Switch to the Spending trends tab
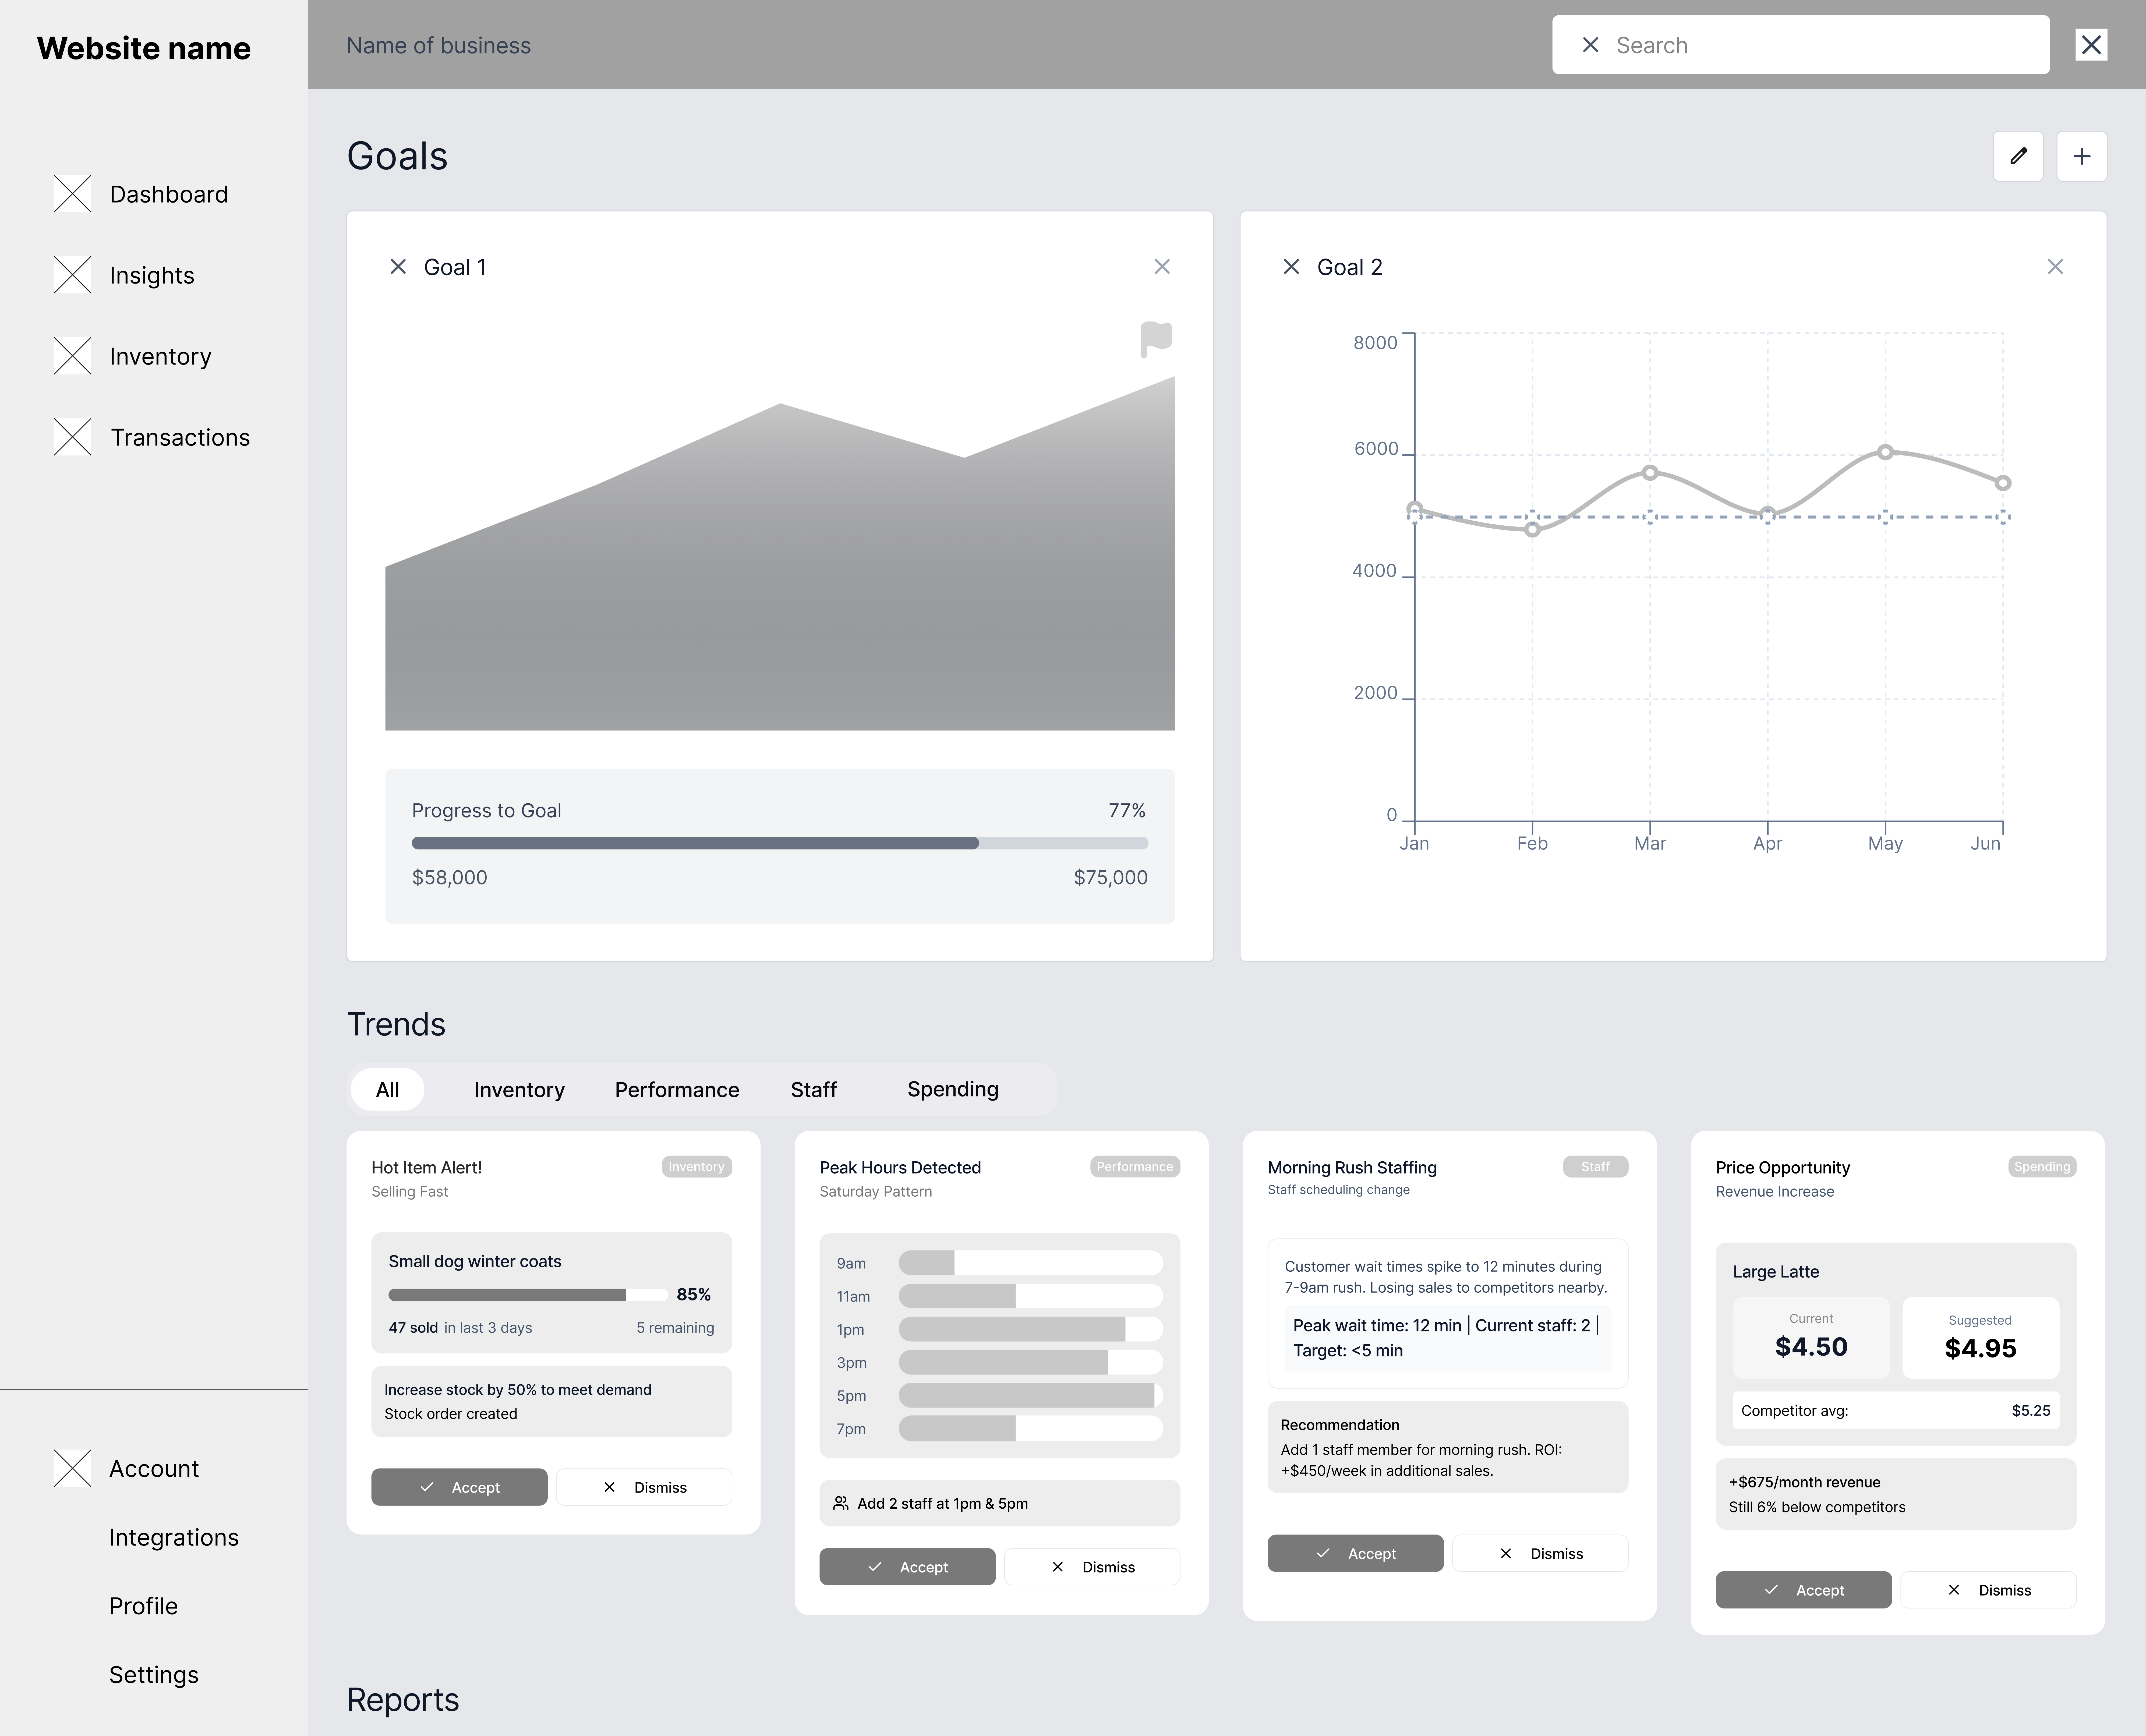The width and height of the screenshot is (2146, 1736). coord(952,1089)
